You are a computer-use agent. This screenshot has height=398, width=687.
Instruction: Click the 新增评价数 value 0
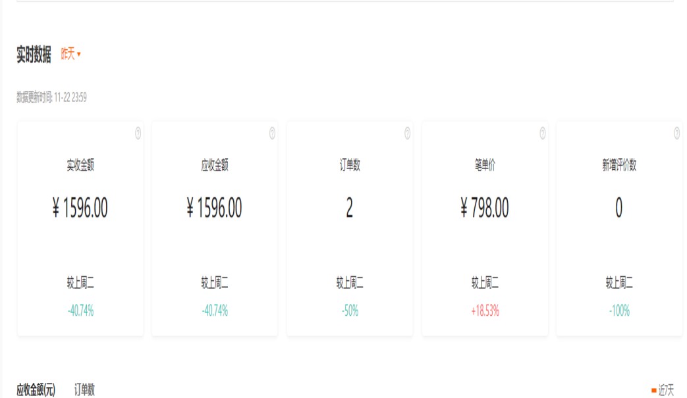click(618, 209)
